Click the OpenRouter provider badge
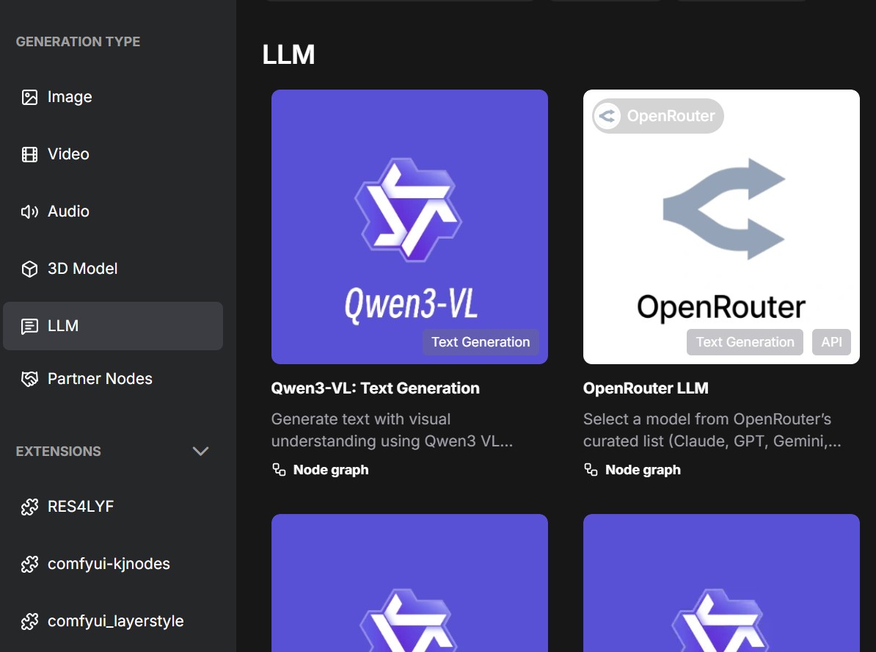The height and width of the screenshot is (652, 876). [658, 116]
